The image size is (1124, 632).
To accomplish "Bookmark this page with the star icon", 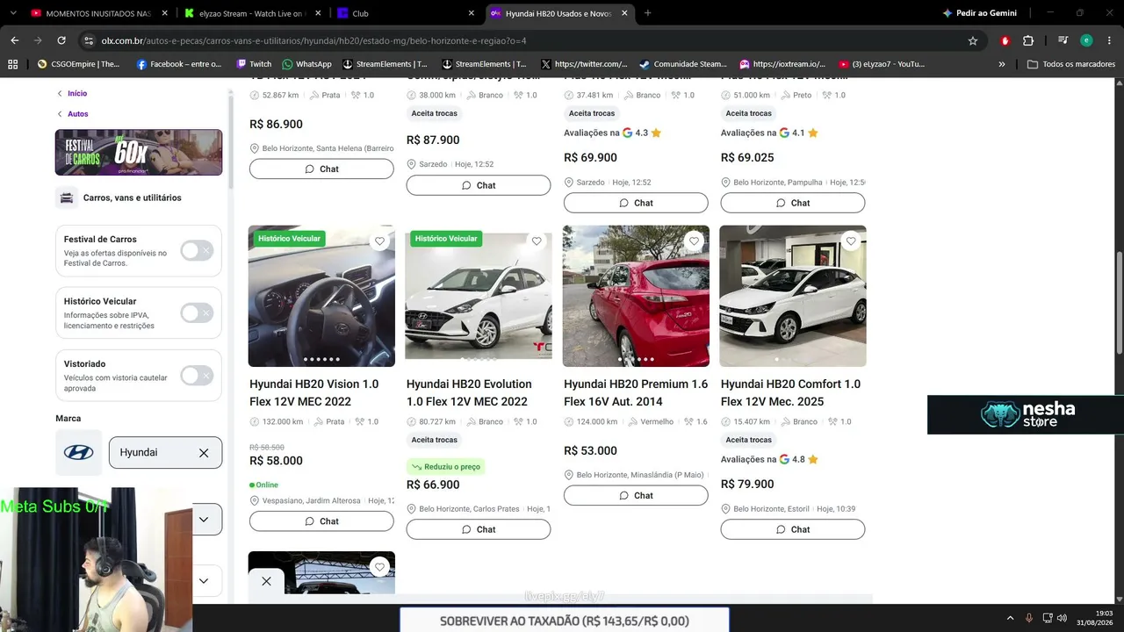I will pos(973,40).
